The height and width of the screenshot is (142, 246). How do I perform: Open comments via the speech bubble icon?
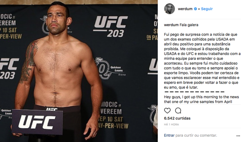click(178, 111)
